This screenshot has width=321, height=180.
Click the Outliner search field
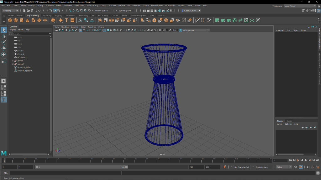tap(30, 34)
